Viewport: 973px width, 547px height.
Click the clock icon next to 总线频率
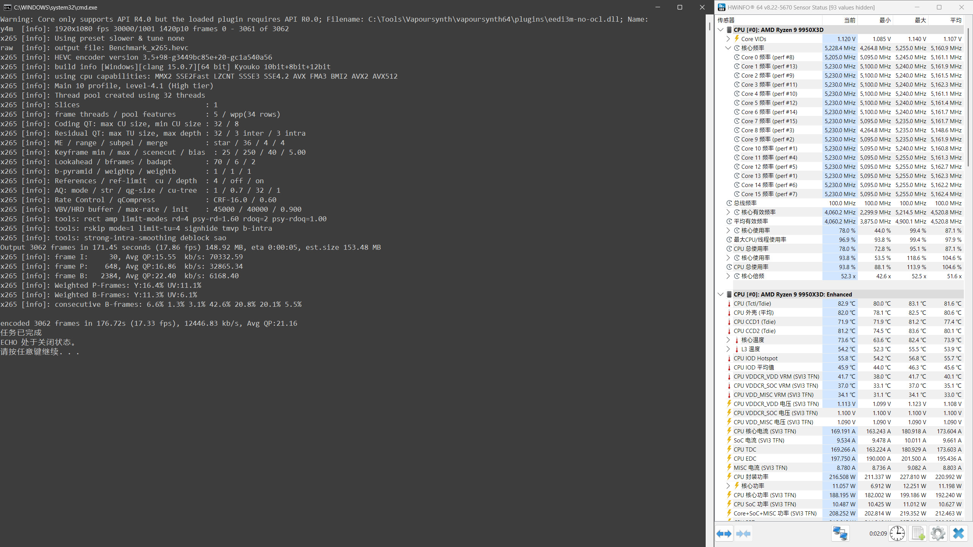click(729, 203)
